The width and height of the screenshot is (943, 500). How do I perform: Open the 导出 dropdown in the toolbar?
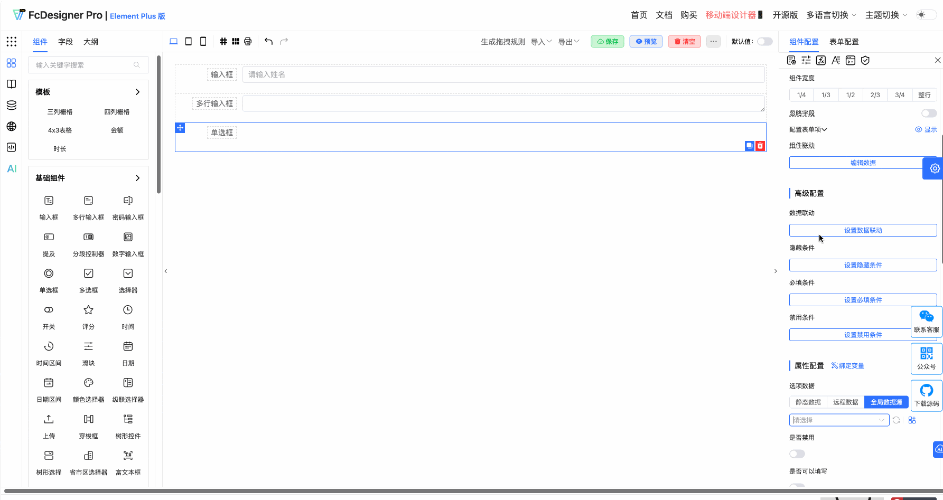point(568,41)
